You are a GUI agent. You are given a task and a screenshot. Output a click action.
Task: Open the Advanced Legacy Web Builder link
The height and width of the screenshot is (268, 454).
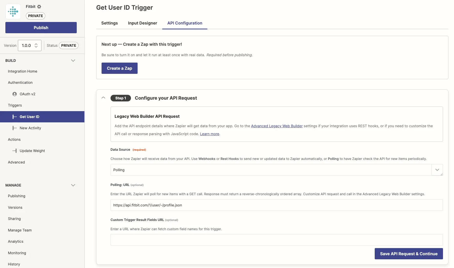[277, 126]
